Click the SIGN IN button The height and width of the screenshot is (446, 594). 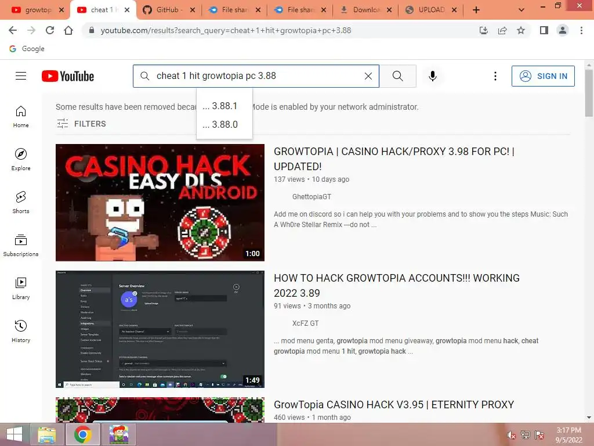[543, 76]
